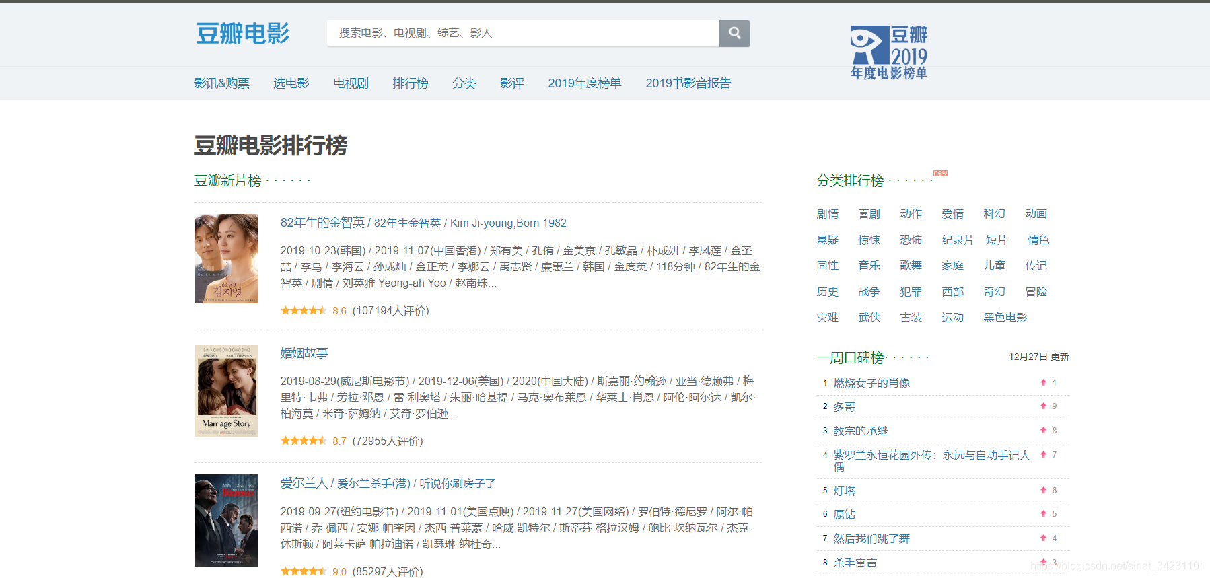This screenshot has width=1210, height=578.
Task: Click the up-arrow trend icon beside 灯塔
Action: 1043,490
